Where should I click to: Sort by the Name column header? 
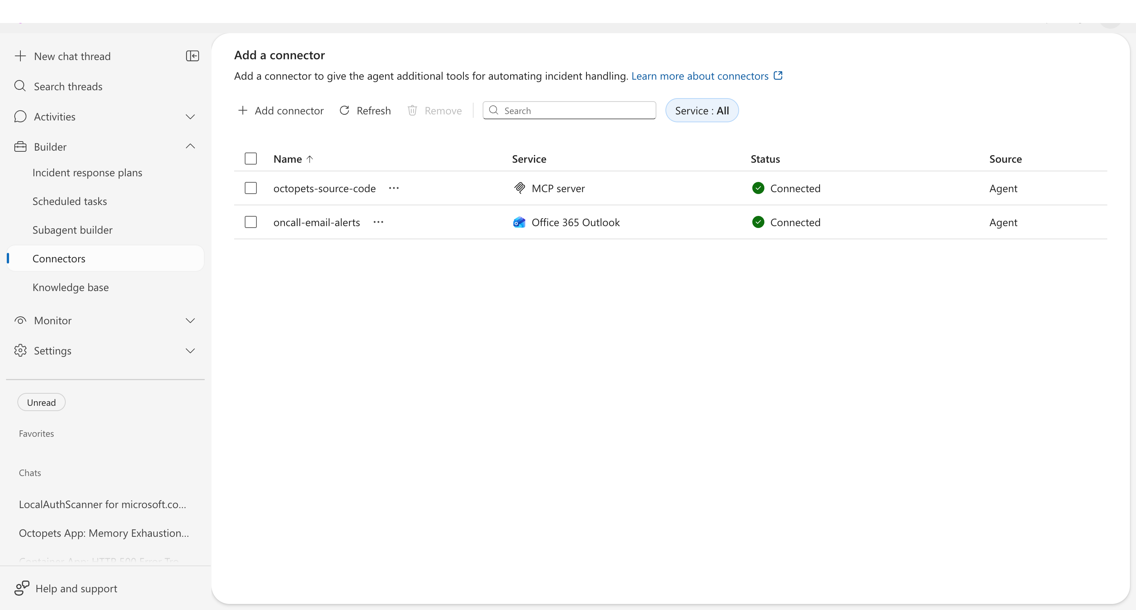click(x=287, y=159)
